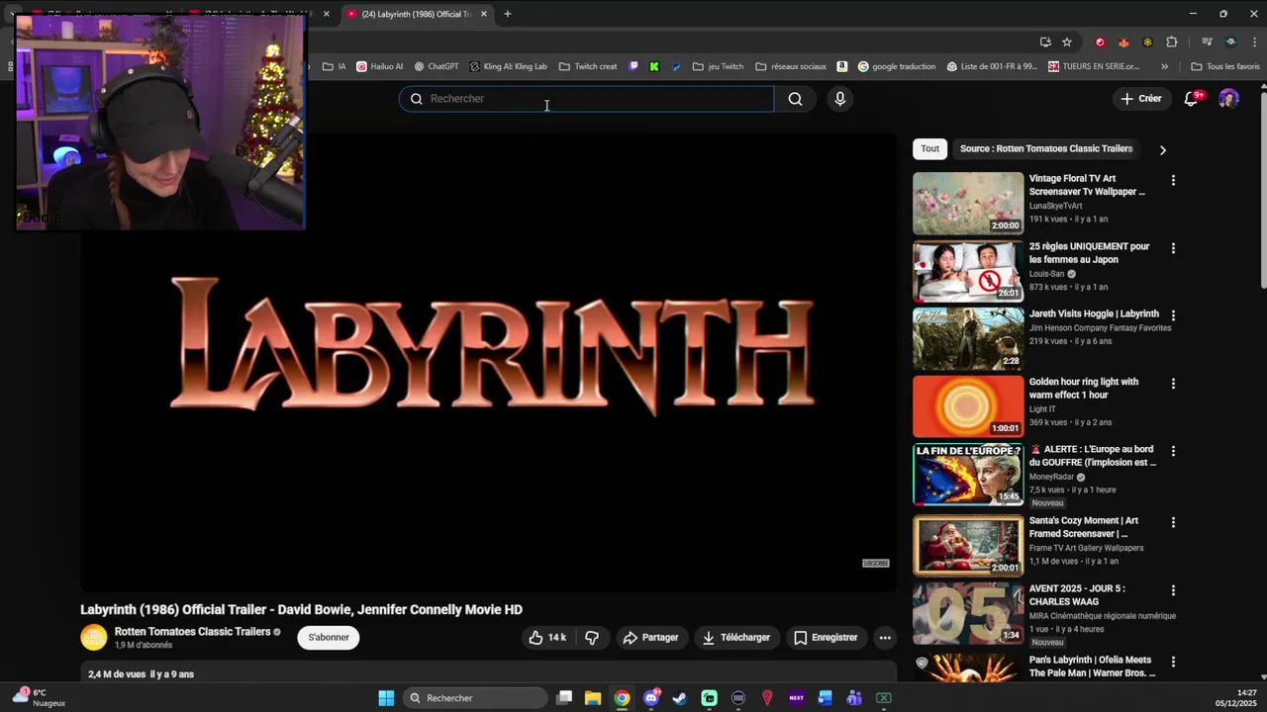This screenshot has height=712, width=1267.
Task: Open the ChatGPT bookmark
Action: [437, 66]
